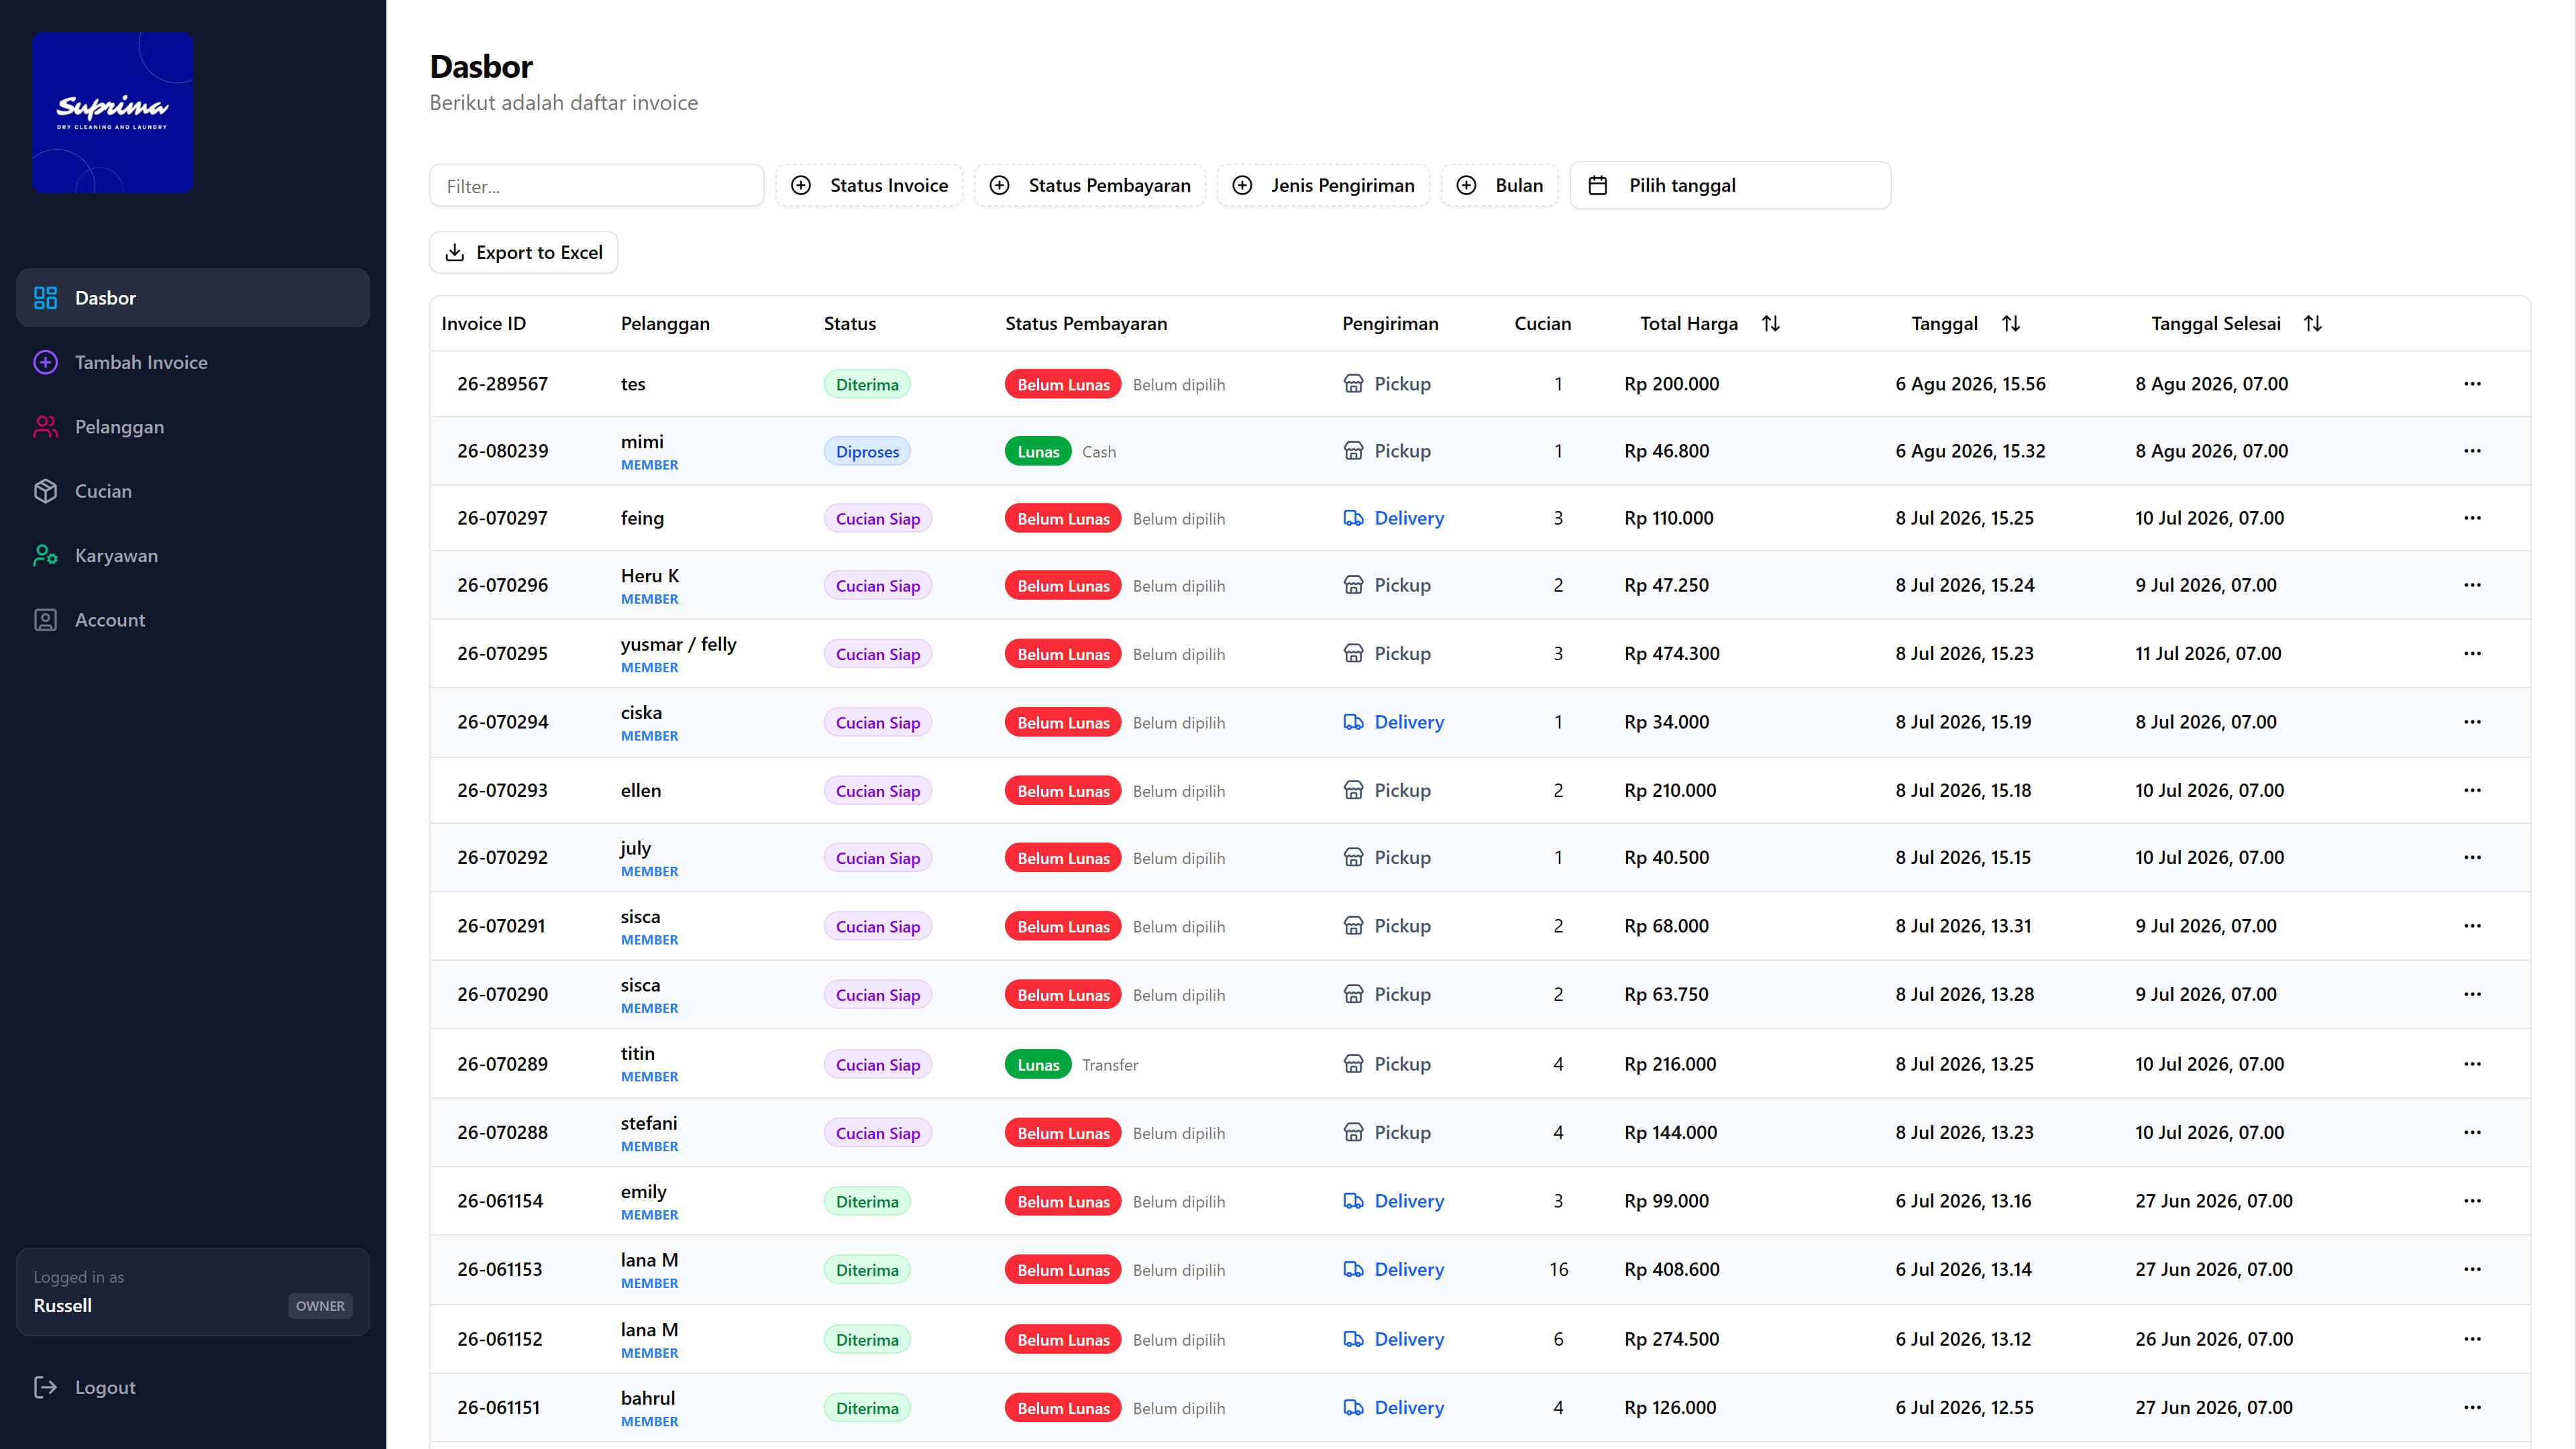Click the Account profile icon

46,620
